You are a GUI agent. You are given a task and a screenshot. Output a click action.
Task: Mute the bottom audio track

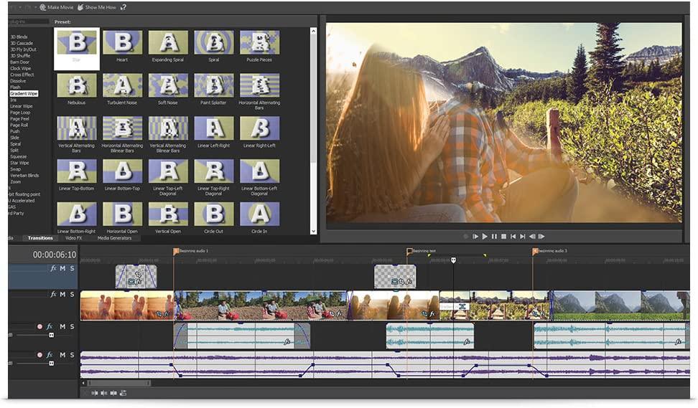tap(62, 355)
